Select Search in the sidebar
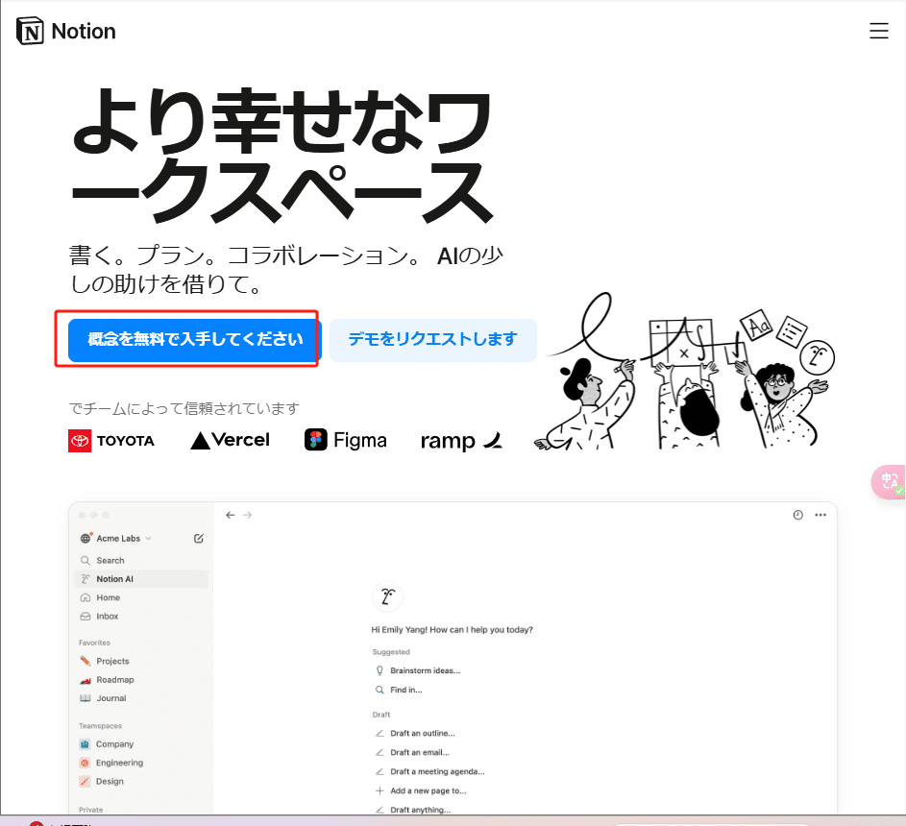 pos(141,560)
